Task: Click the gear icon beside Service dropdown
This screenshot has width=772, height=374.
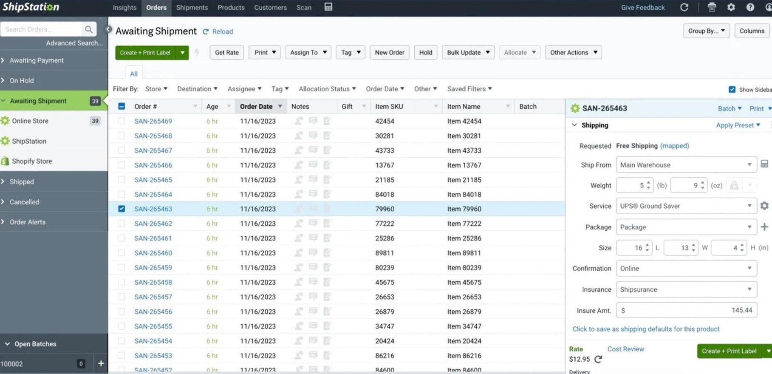Action: 764,206
